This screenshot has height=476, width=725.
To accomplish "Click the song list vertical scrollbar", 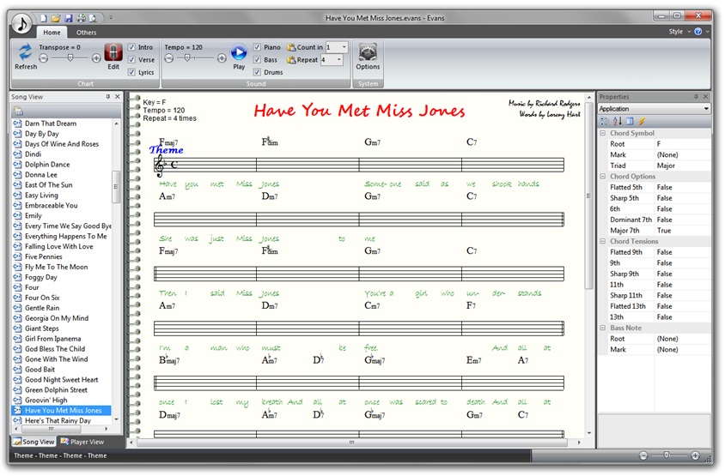I will (x=116, y=186).
